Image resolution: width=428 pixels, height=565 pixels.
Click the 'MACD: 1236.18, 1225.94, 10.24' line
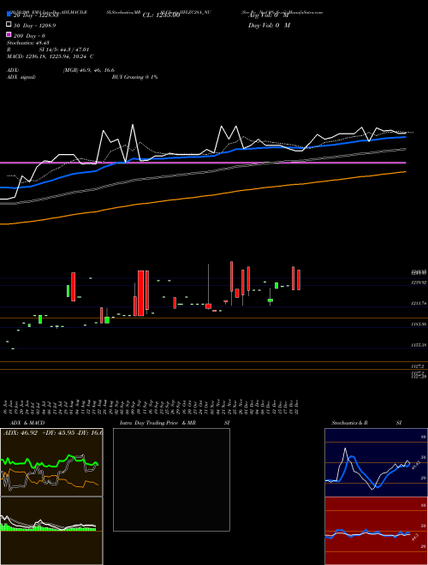coord(47,56)
